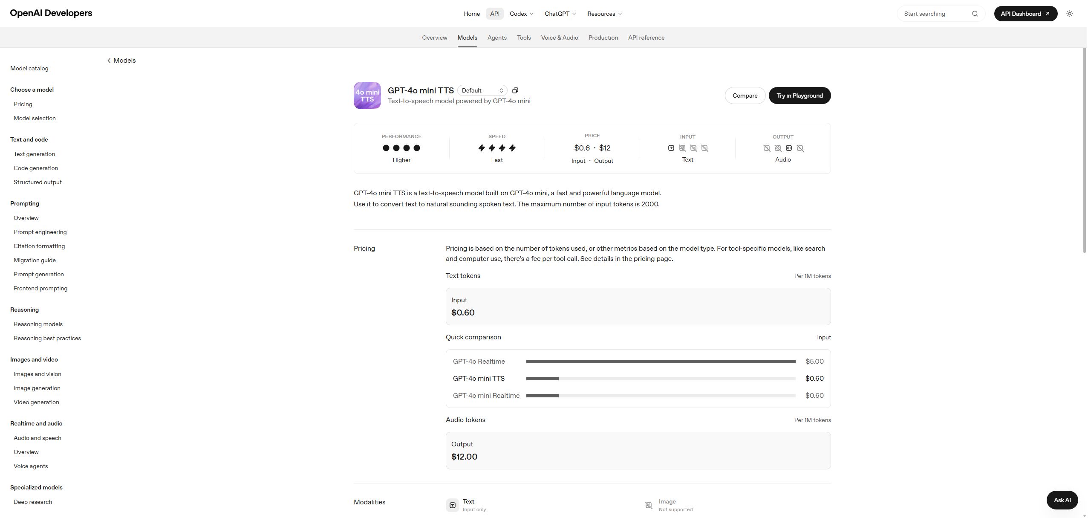This screenshot has height=518, width=1091.
Task: Click the Text modality icon under Modalities
Action: click(x=453, y=505)
